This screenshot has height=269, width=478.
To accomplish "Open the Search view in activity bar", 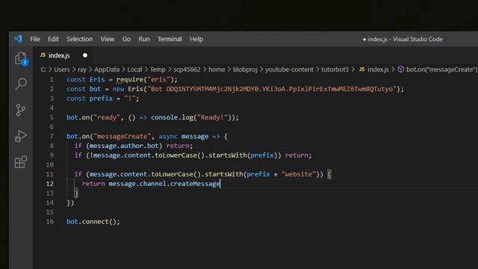I will click(21, 84).
